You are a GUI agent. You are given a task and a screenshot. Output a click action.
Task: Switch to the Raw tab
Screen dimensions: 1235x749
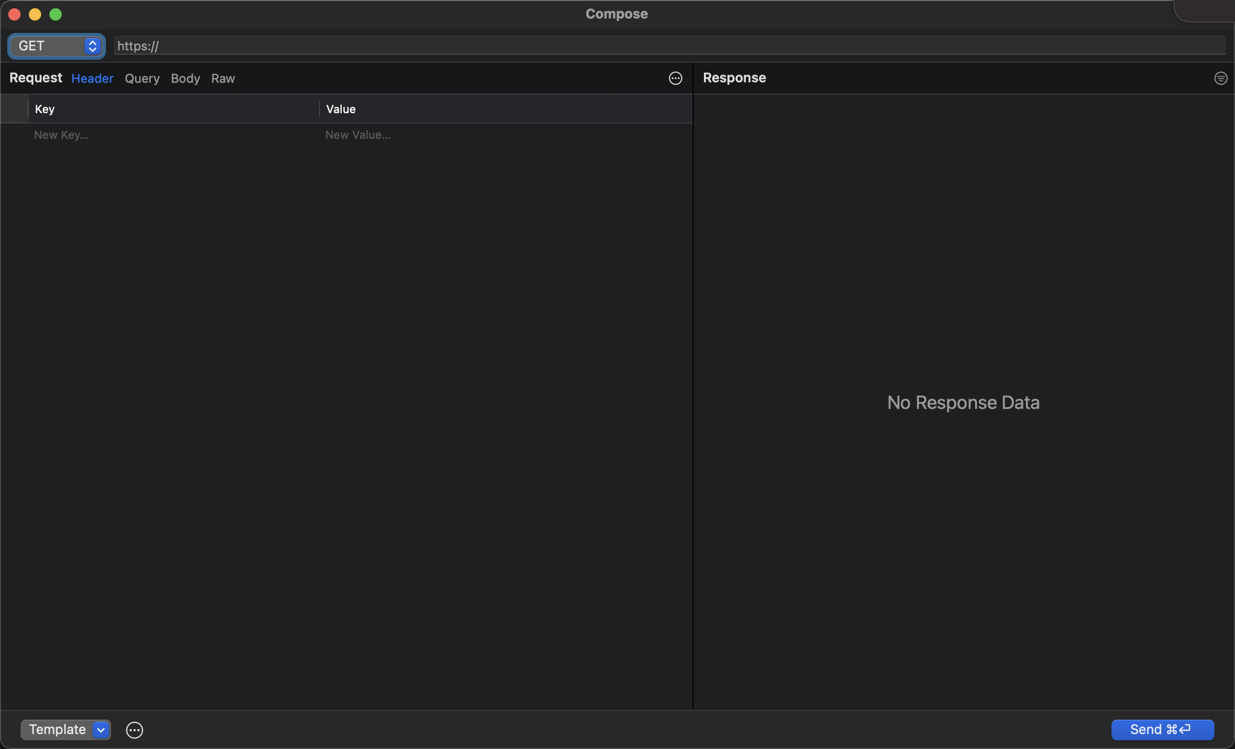coord(223,79)
